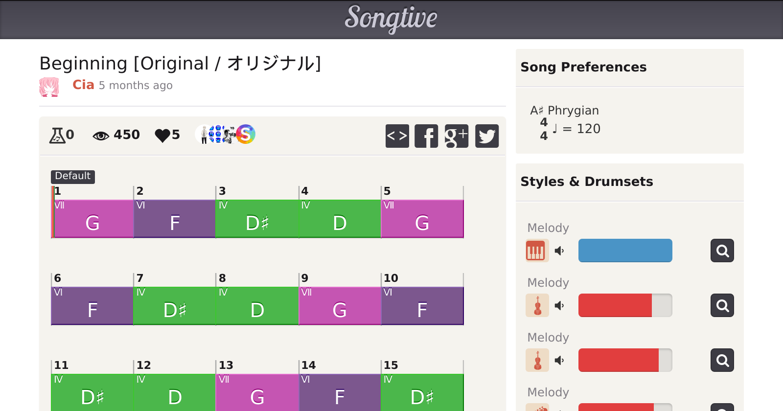This screenshot has width=783, height=411.
Task: Select the Default section tab
Action: [72, 176]
